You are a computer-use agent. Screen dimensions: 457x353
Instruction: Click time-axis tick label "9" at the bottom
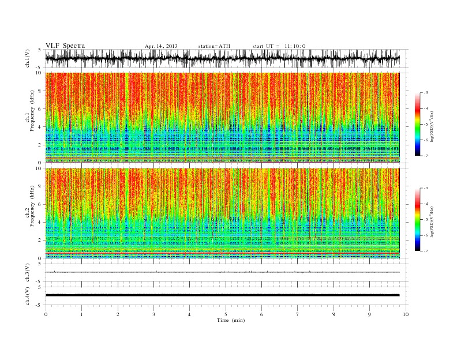[369, 314]
